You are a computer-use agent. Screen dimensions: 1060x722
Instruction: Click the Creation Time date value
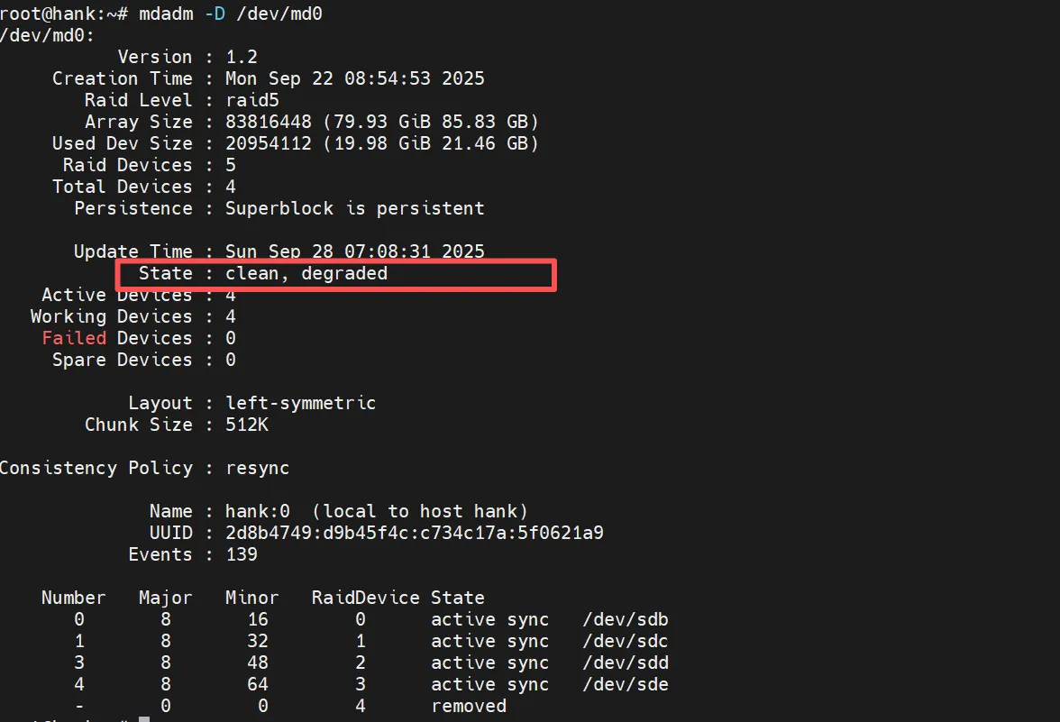click(354, 78)
